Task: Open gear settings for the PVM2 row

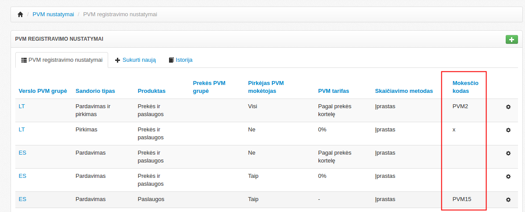Action: (x=508, y=107)
